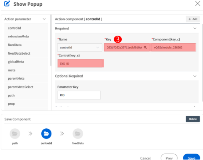The width and height of the screenshot is (203, 160).
Task: Collapse the Optional Required section
Action: click(x=195, y=76)
